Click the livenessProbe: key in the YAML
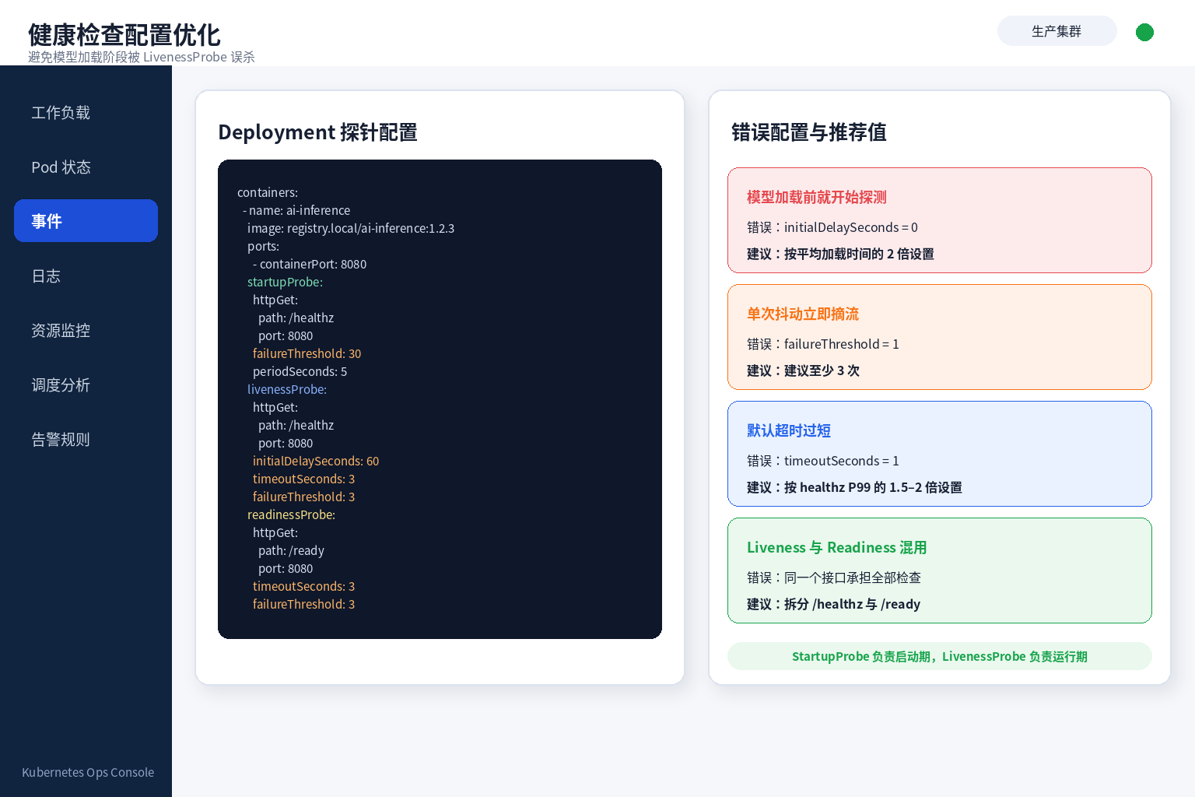Image resolution: width=1195 pixels, height=797 pixels. click(x=287, y=389)
